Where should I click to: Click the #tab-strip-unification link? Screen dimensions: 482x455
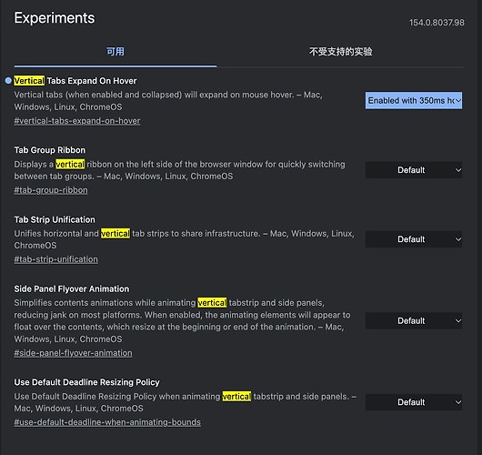(56, 259)
